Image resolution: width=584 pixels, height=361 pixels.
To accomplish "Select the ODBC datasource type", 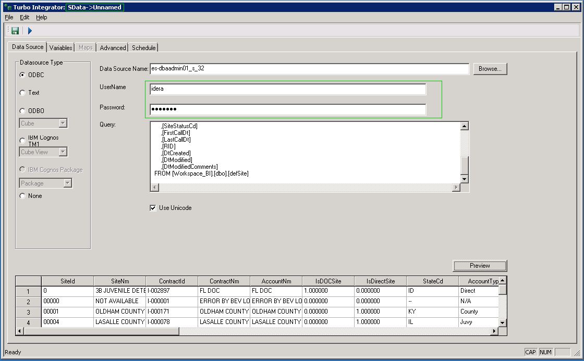I will (x=22, y=75).
